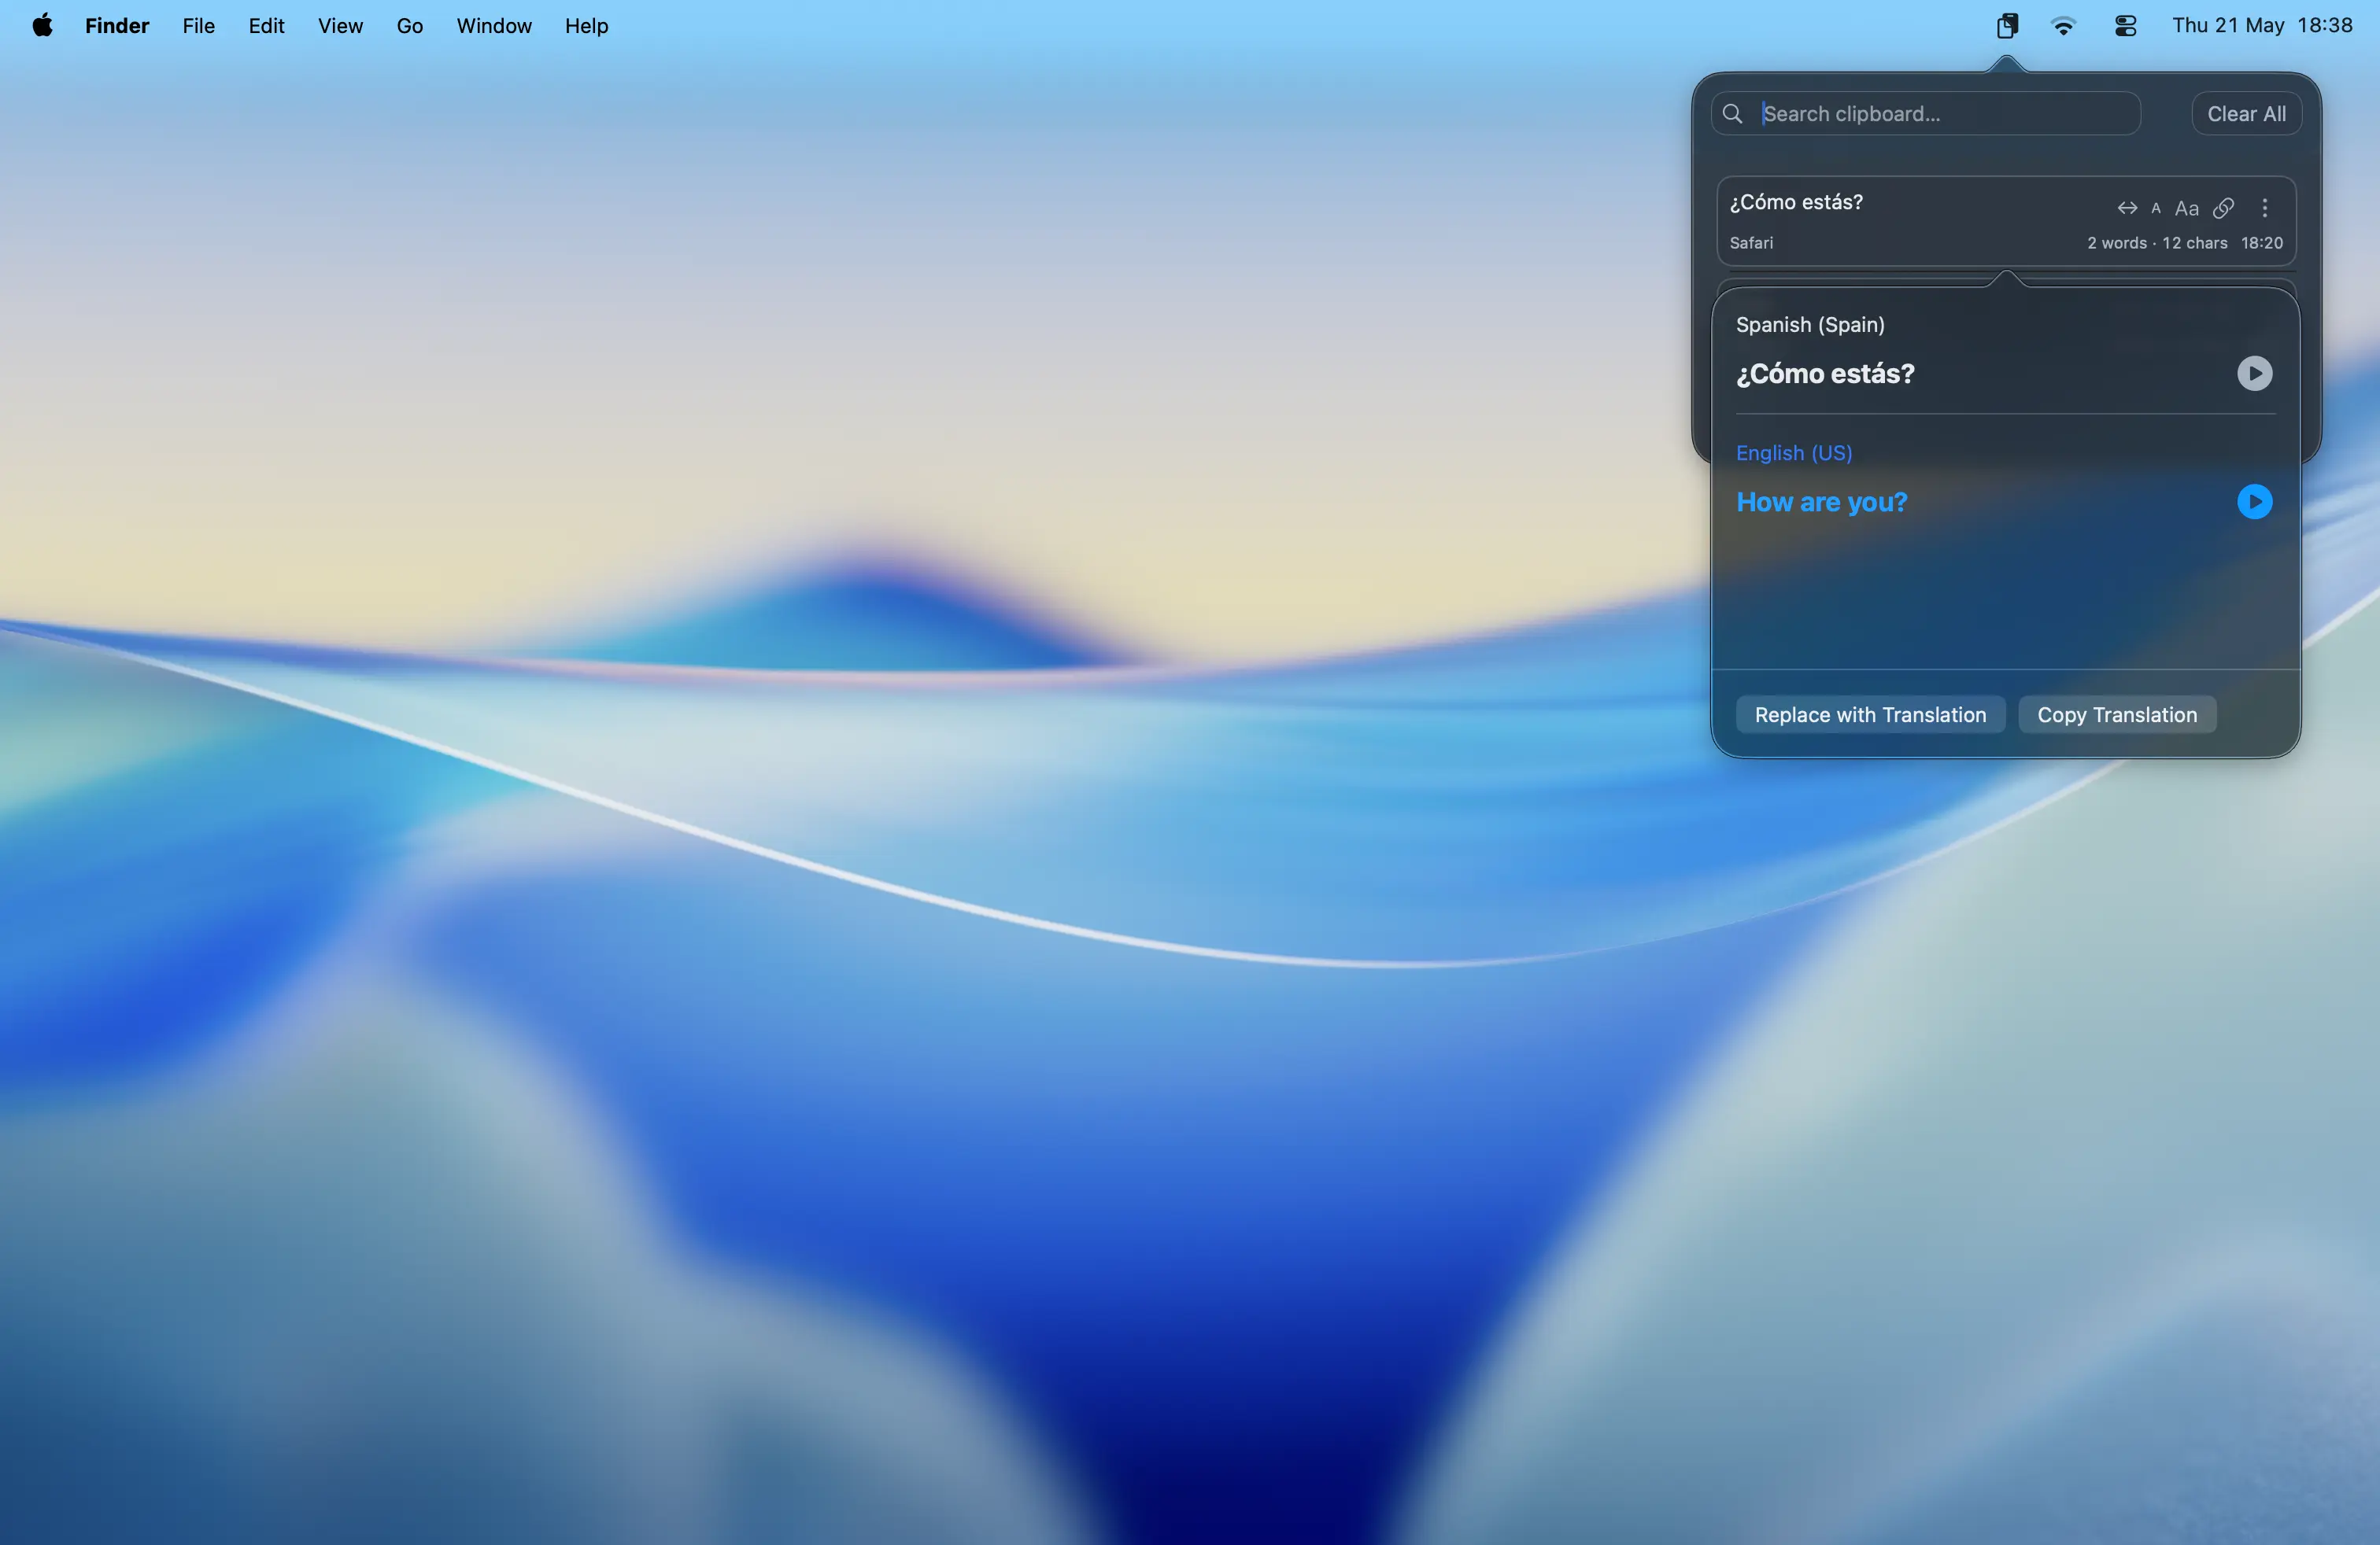Open the Help menu
Viewport: 2380px width, 1545px height.
[x=586, y=26]
